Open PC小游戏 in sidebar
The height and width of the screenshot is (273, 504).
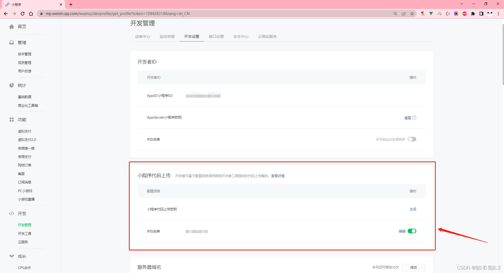[25, 191]
